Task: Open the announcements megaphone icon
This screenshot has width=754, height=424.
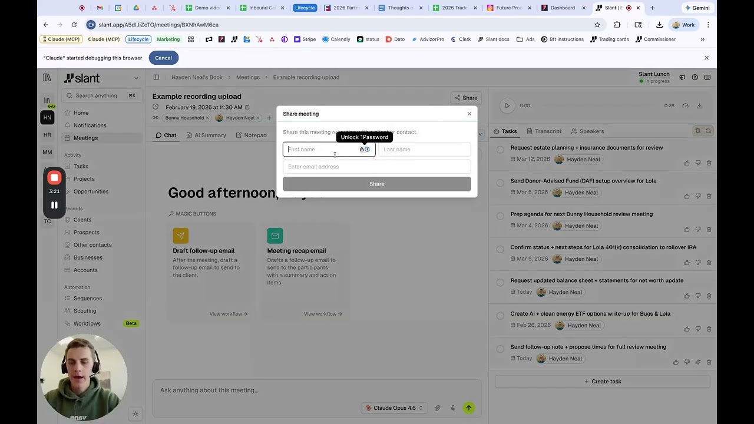Action: pyautogui.click(x=682, y=77)
